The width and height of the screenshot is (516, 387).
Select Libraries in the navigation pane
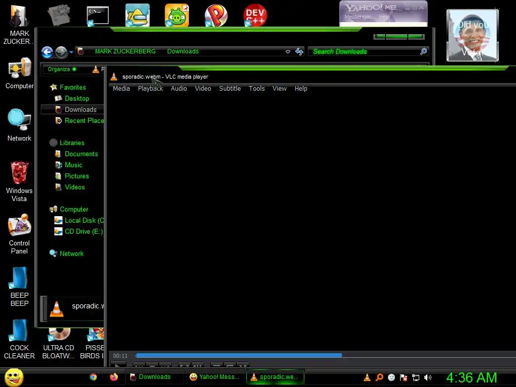point(72,143)
